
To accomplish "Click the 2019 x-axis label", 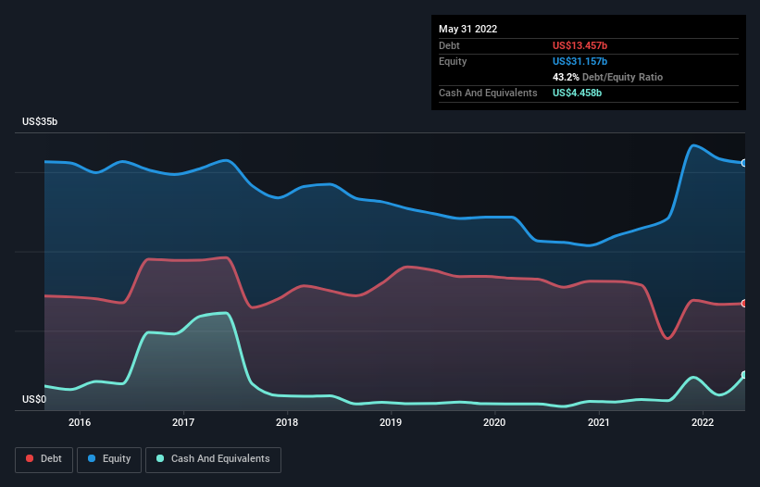I will click(391, 422).
